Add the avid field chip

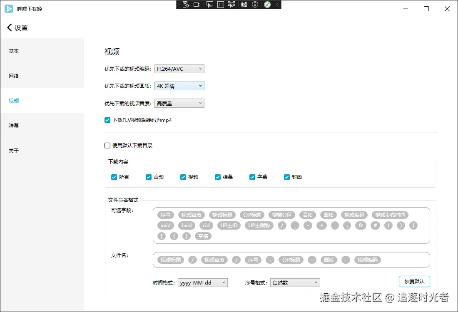(166, 225)
